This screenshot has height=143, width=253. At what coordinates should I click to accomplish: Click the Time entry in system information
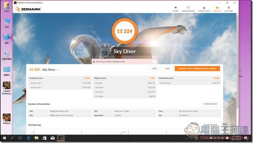[x=189, y=111]
